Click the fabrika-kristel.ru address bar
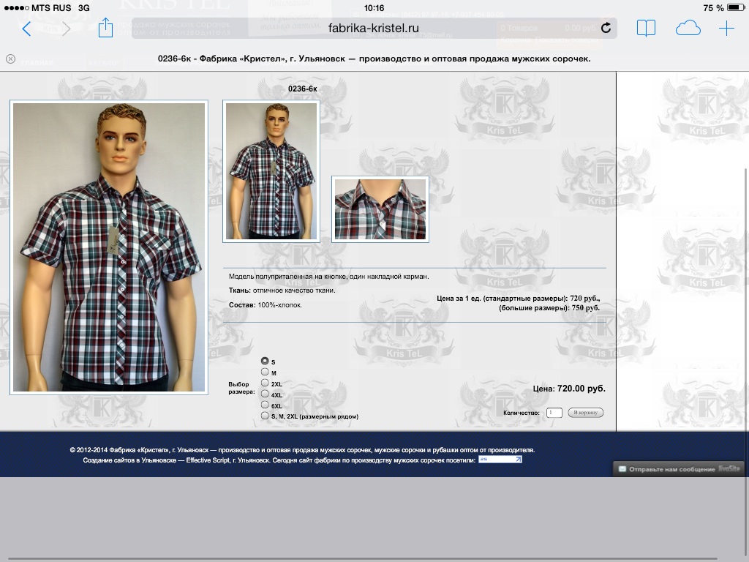Screen dimensions: 749x562 pos(374,29)
